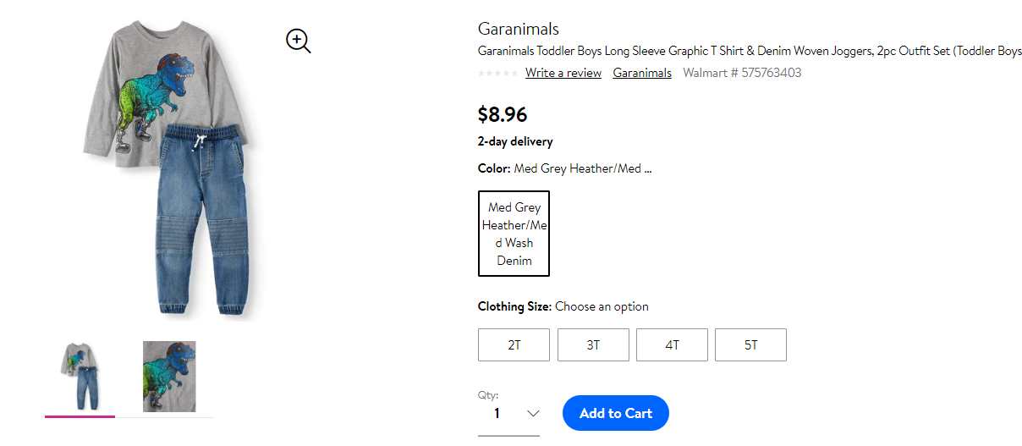1022x446 pixels.
Task: Show the full outfit thumbnail image
Action: [x=80, y=376]
